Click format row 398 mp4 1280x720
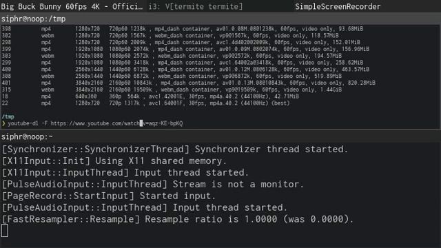 coord(183,29)
